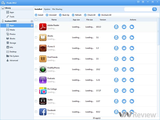Click the Refresh toolbar button
The image size is (160, 120).
coord(77,15)
